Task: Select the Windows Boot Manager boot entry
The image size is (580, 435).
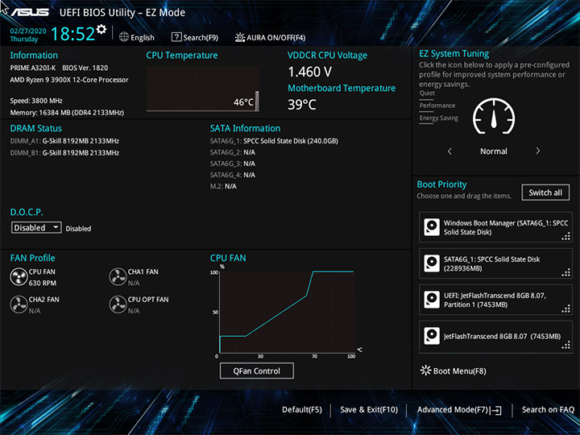Action: (x=495, y=227)
